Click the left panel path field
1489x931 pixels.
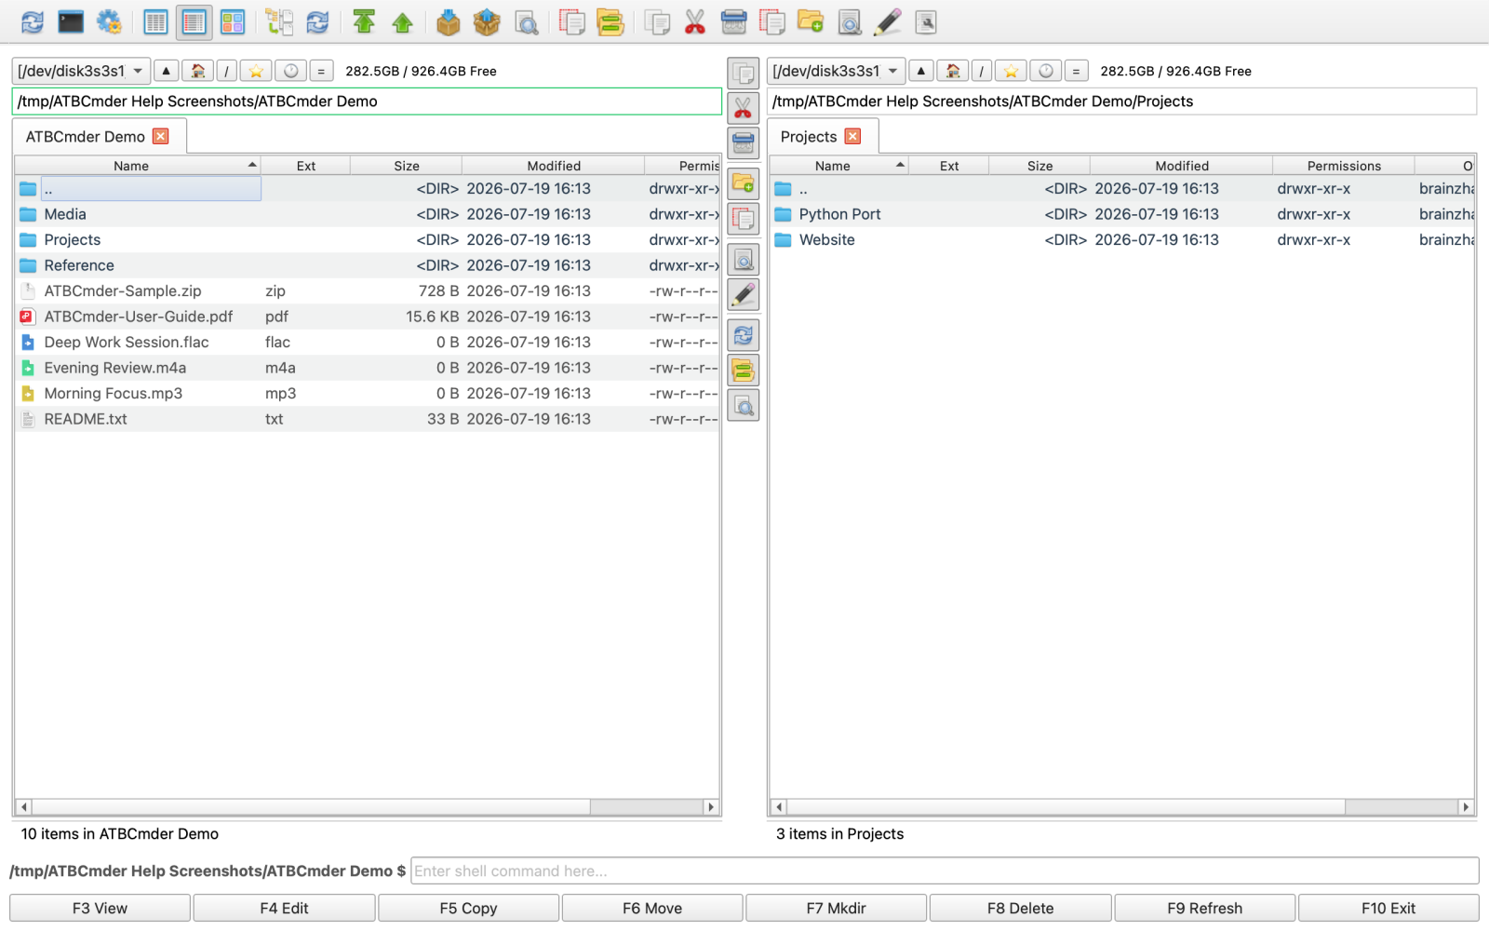(x=367, y=101)
